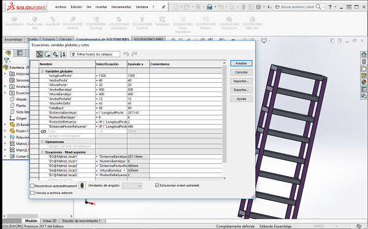Click the Ayuda button
368x229 pixels.
tap(241, 99)
